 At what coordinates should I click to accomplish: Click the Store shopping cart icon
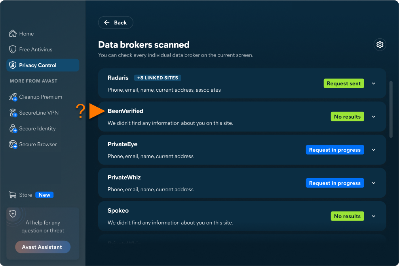click(x=13, y=195)
